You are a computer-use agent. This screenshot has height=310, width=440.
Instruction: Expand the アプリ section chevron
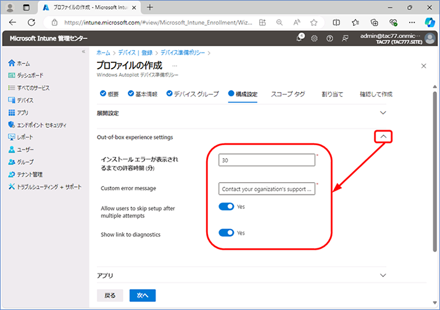pyautogui.click(x=383, y=275)
